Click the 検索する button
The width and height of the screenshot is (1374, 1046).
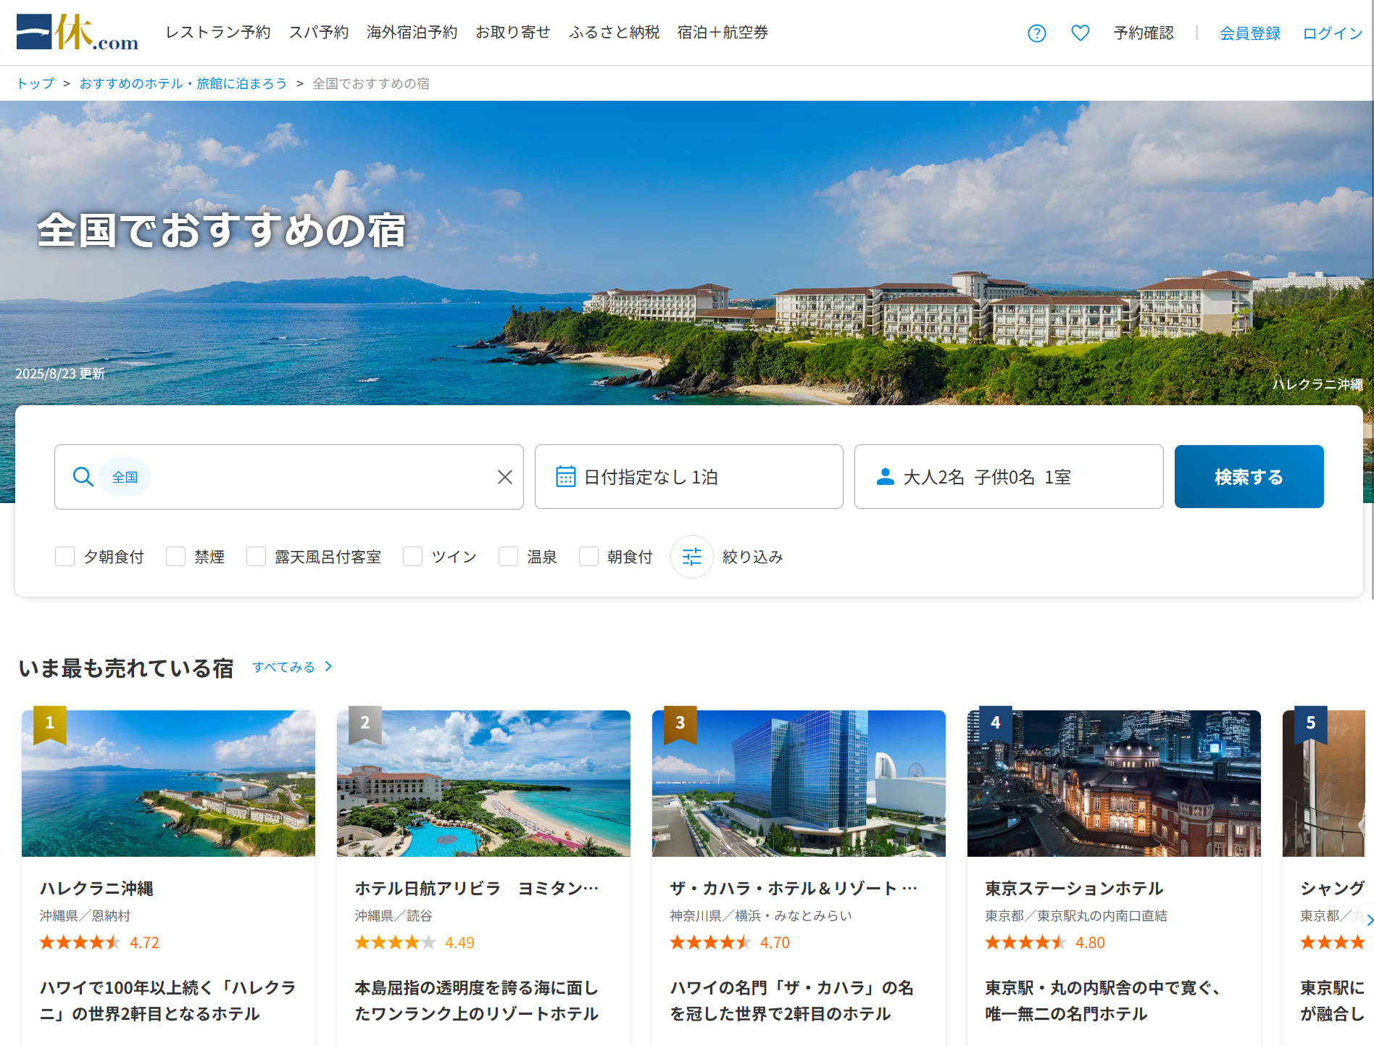tap(1249, 477)
